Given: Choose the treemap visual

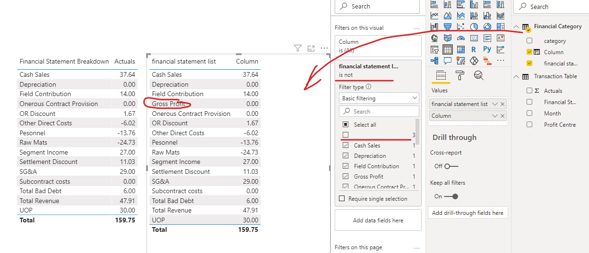Looking at the screenshot, I should coord(501,27).
